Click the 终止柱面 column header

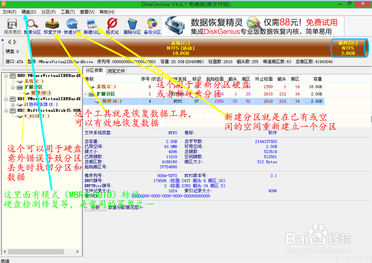click(x=264, y=79)
